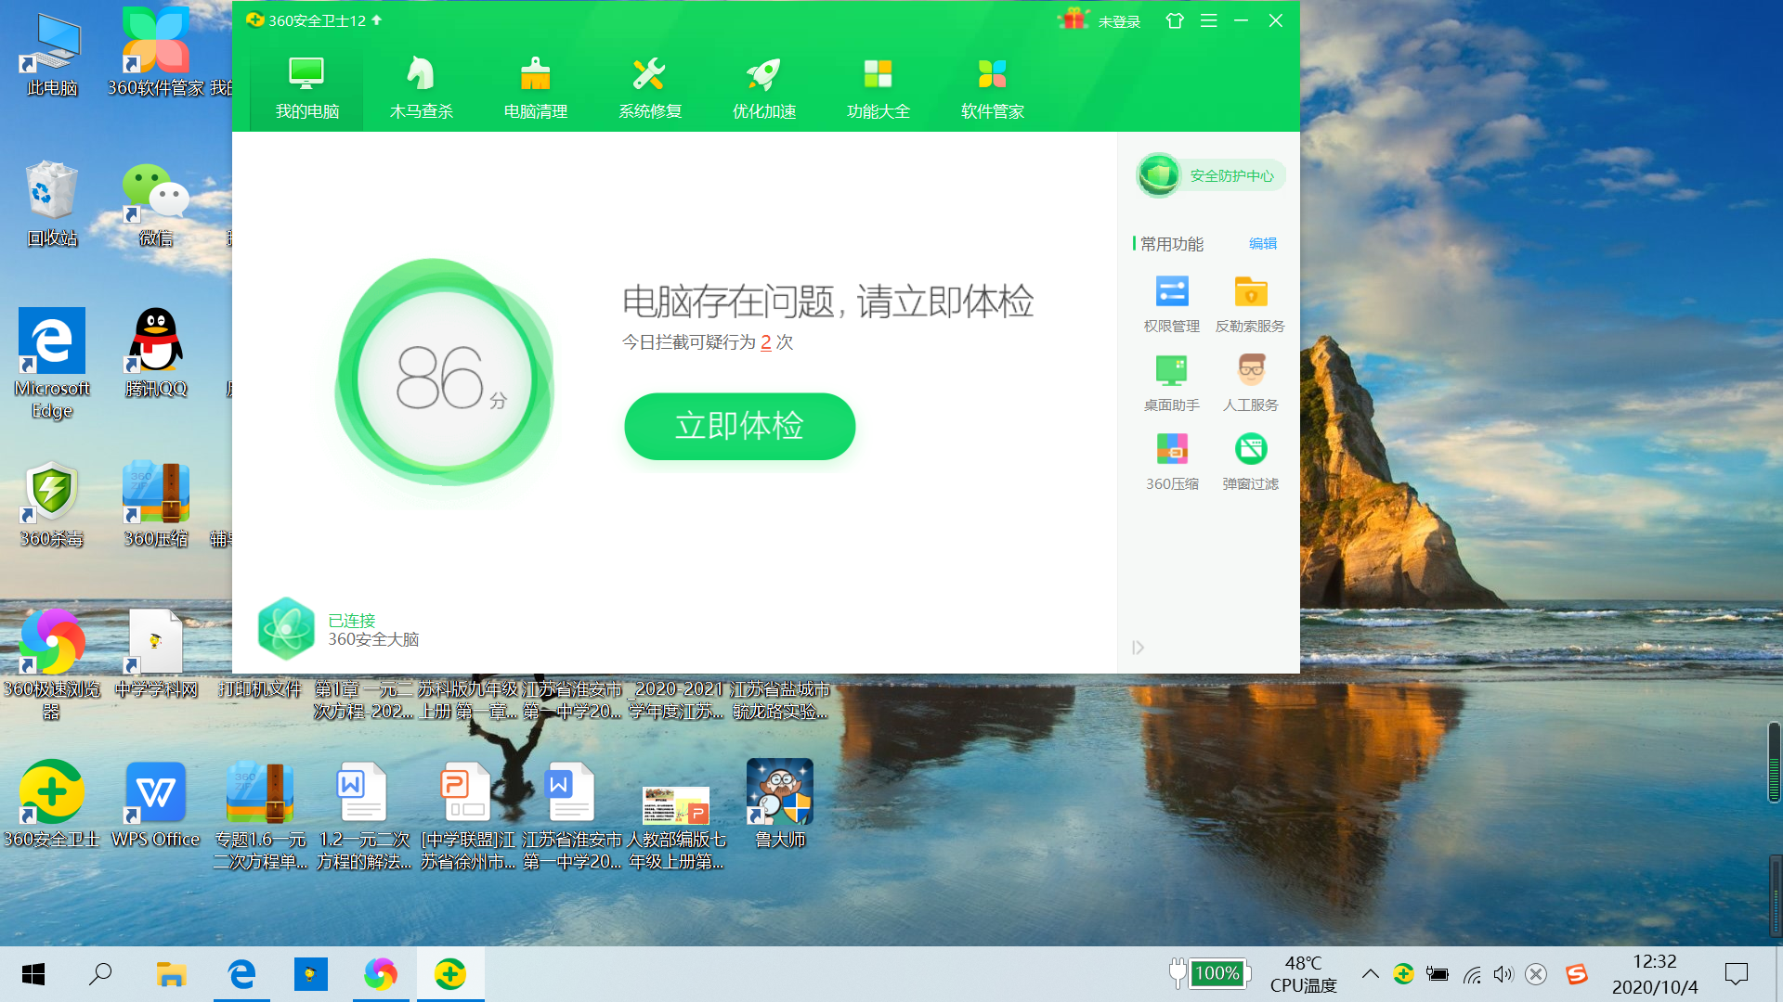The width and height of the screenshot is (1783, 1002).
Task: Click the Edge icon in taskbar
Action: (x=241, y=974)
